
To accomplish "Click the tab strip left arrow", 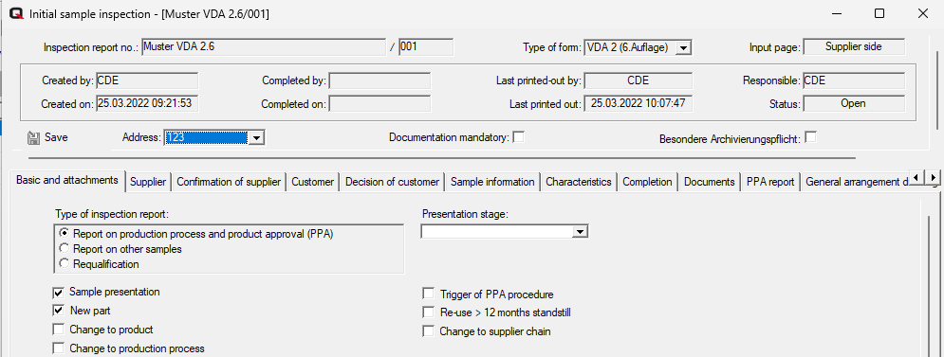I will click(x=916, y=177).
